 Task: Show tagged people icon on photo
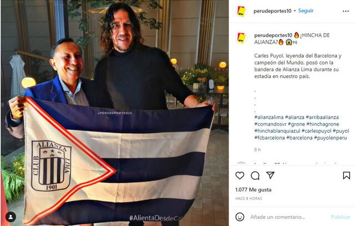coord(11,217)
